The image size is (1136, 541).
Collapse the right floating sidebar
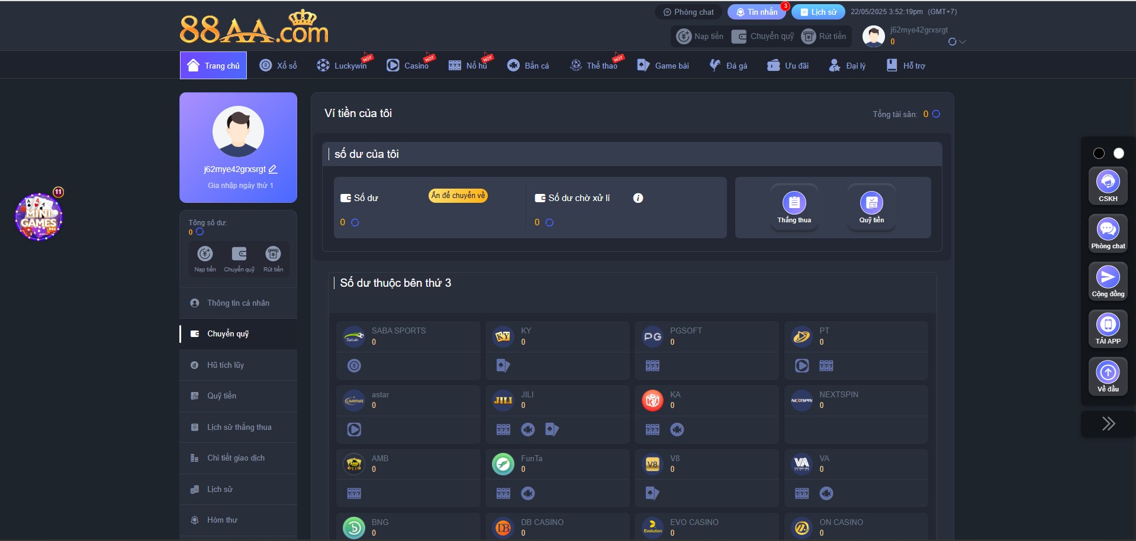pyautogui.click(x=1108, y=423)
